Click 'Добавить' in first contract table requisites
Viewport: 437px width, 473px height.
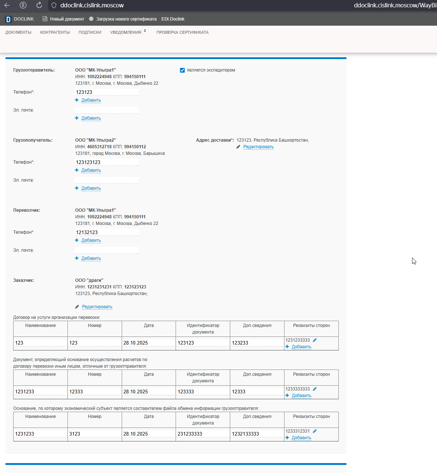click(x=301, y=347)
